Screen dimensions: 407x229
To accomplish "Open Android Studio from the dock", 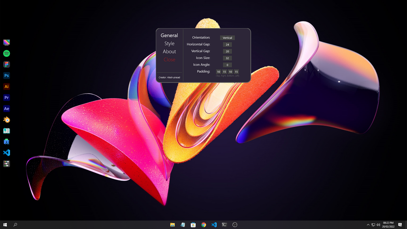I will pyautogui.click(x=6, y=141).
